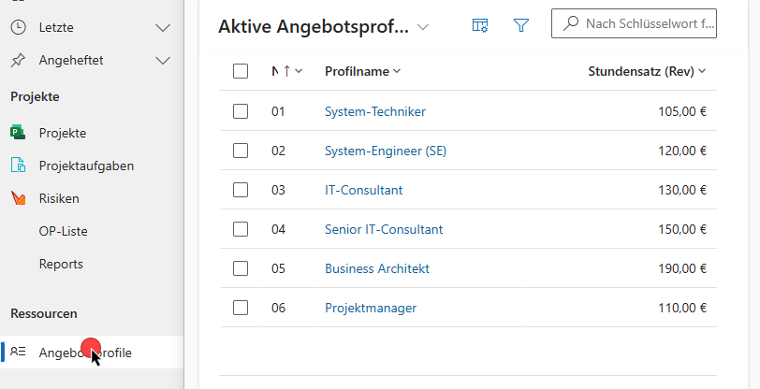Open the OP-Liste navigation item
The width and height of the screenshot is (760, 389).
coord(63,231)
